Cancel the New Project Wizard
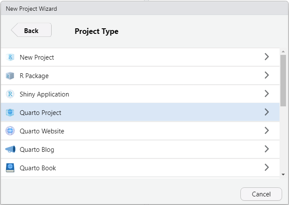289x205 pixels. point(261,194)
